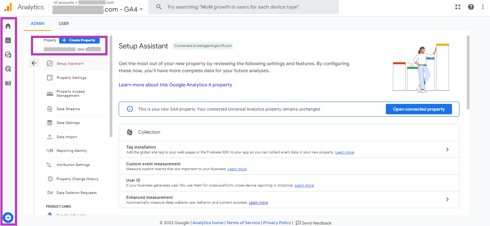Click the property column vertical scrollbar
Screen dimensions: 490x226
click(111, 87)
